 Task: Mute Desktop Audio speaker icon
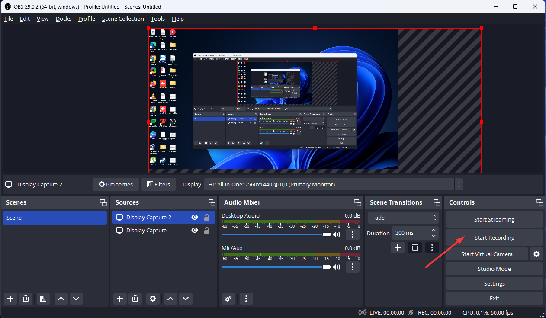[337, 234]
